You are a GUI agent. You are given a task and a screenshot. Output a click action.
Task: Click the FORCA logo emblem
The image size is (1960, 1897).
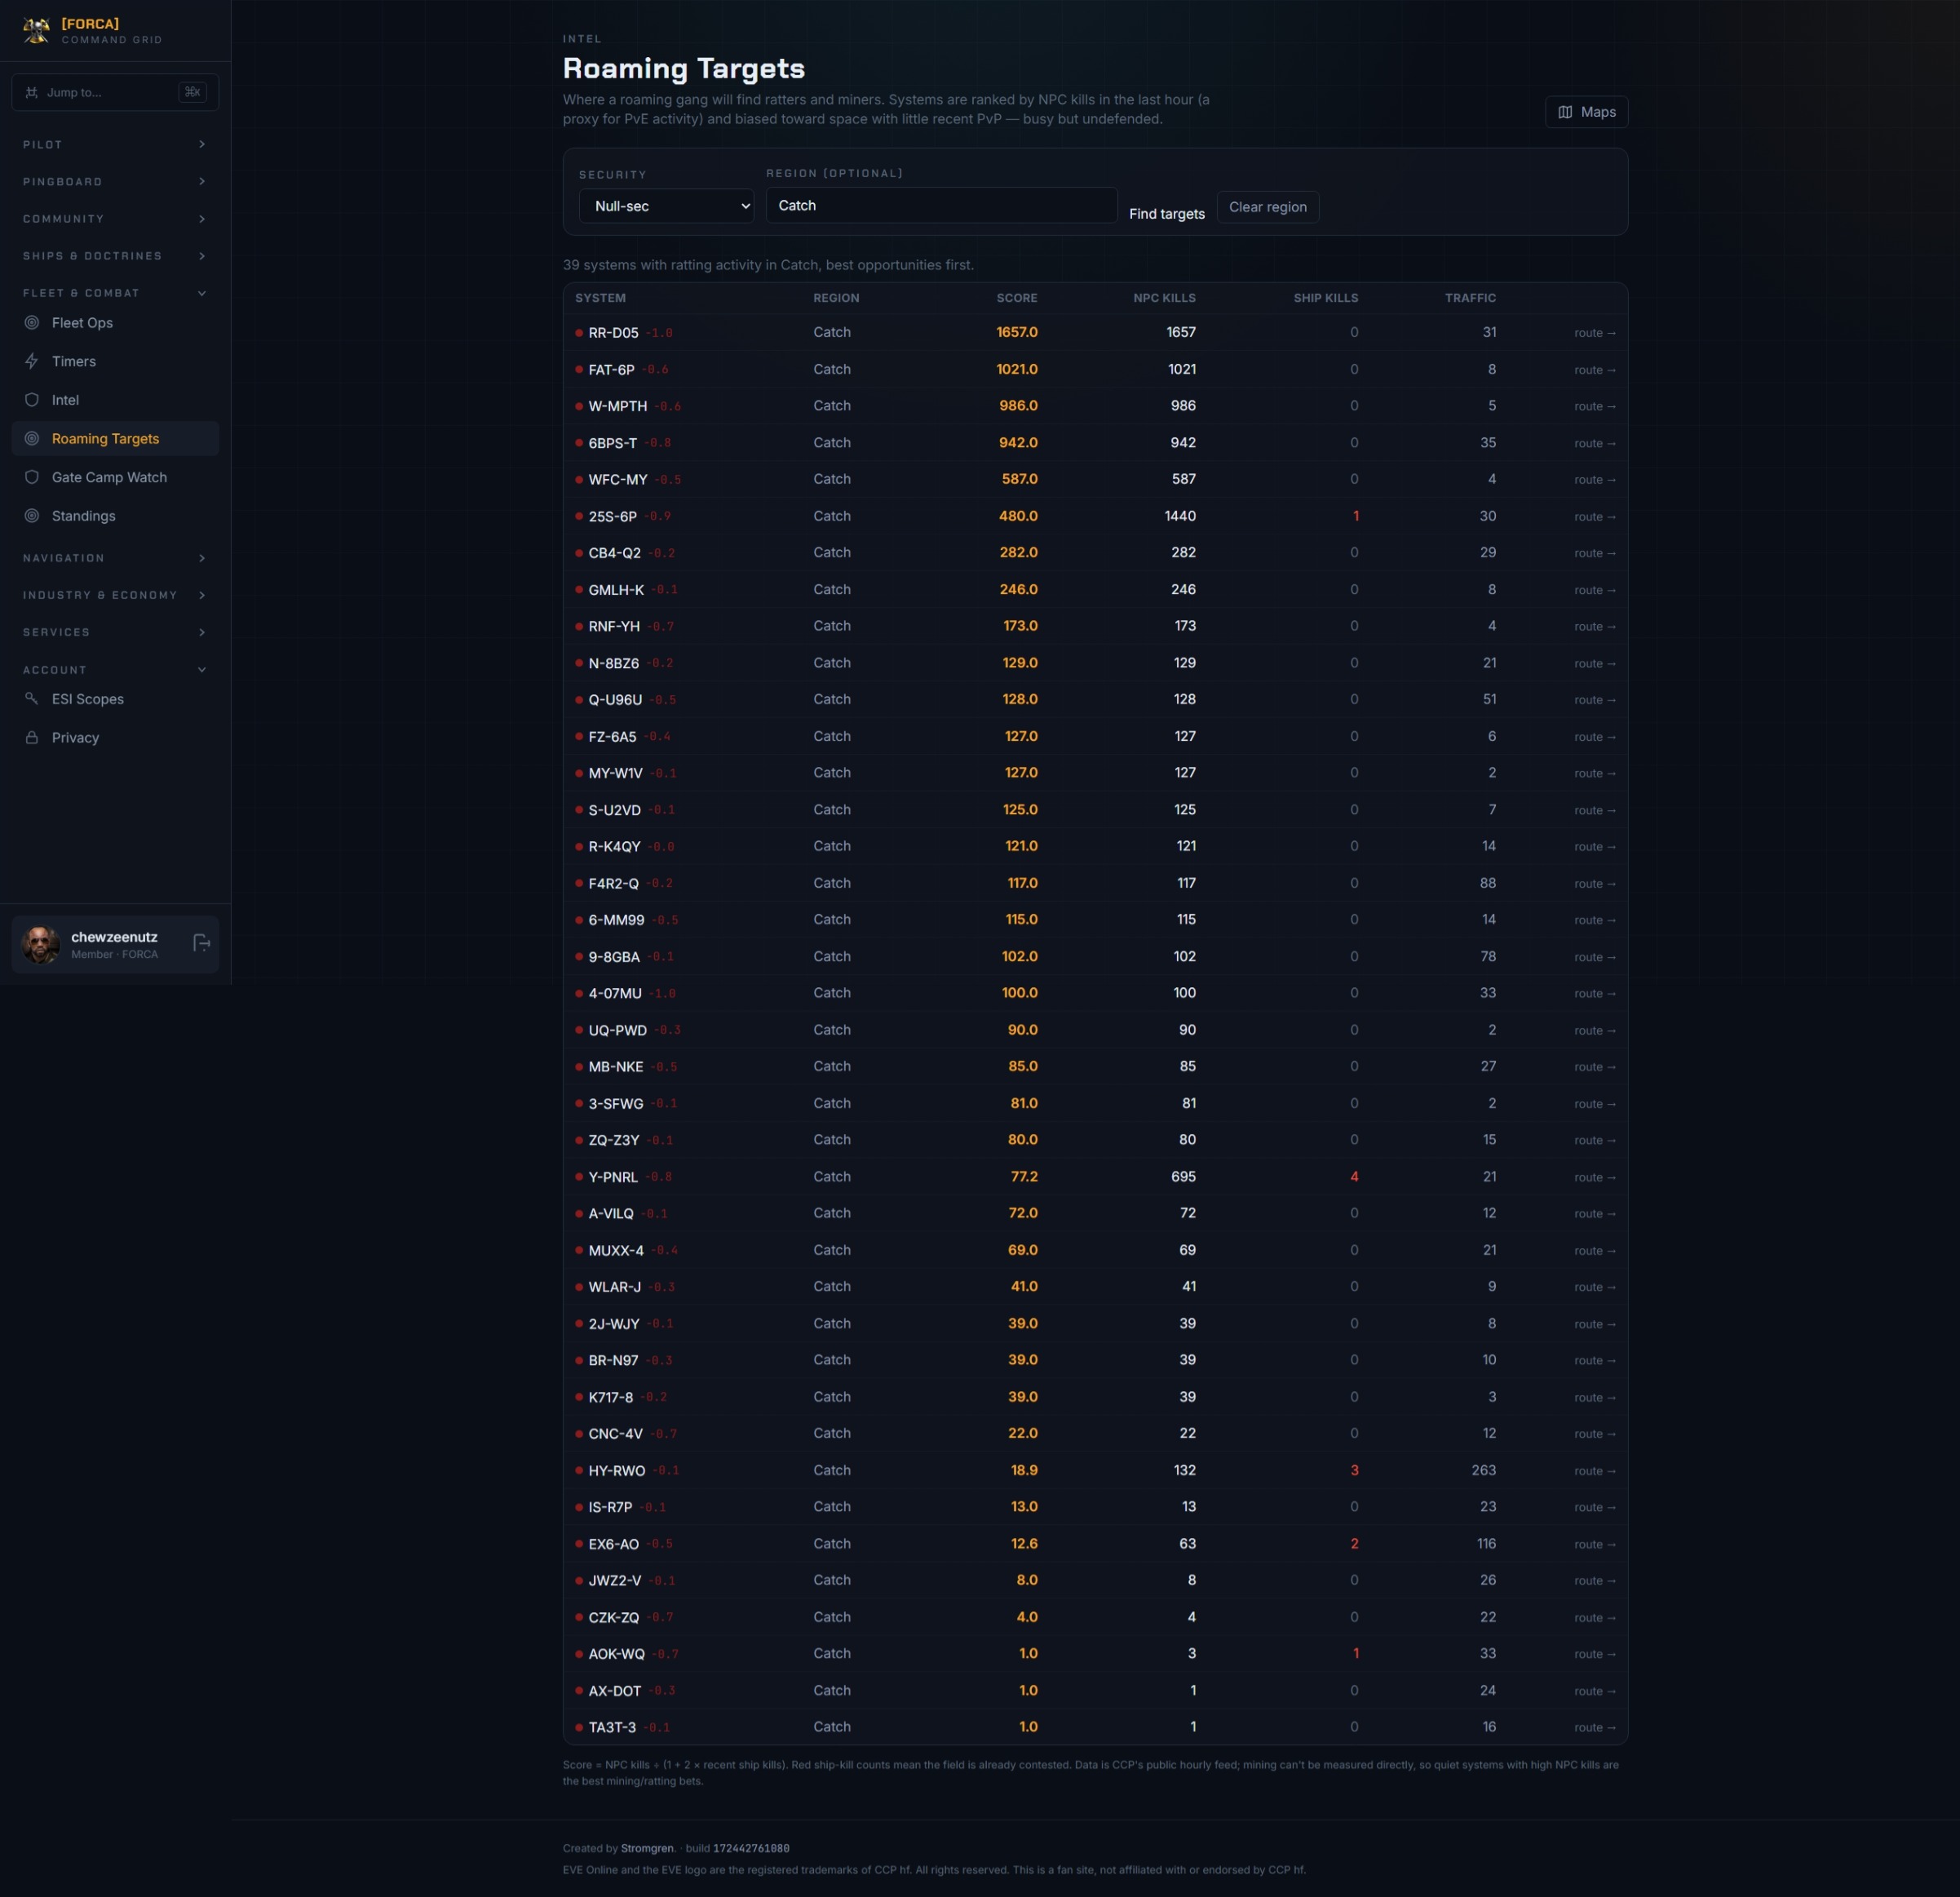coord(37,31)
